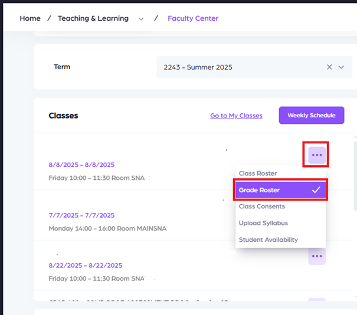357x315 pixels.
Task: Select the Upload Syllabus menu option
Action: [x=263, y=223]
